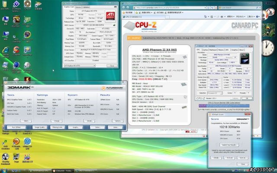The height and width of the screenshot is (173, 277).
Task: Click the Change... button under Settings
Action: click(x=57, y=121)
